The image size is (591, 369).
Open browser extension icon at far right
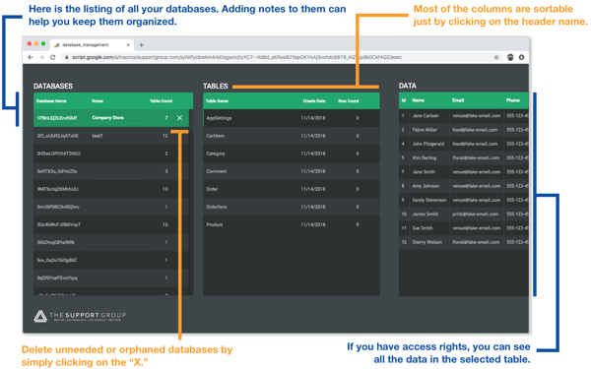pyautogui.click(x=522, y=57)
